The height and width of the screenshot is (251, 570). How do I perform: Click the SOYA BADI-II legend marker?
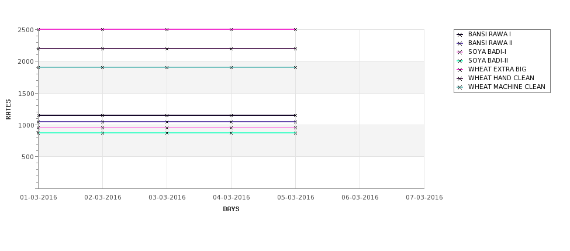460,61
